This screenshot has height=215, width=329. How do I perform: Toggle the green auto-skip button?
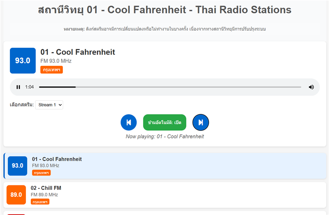pyautogui.click(x=164, y=122)
